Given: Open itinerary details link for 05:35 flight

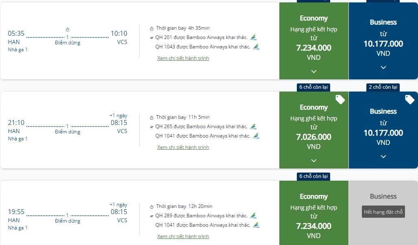Looking at the screenshot, I should 183,58.
